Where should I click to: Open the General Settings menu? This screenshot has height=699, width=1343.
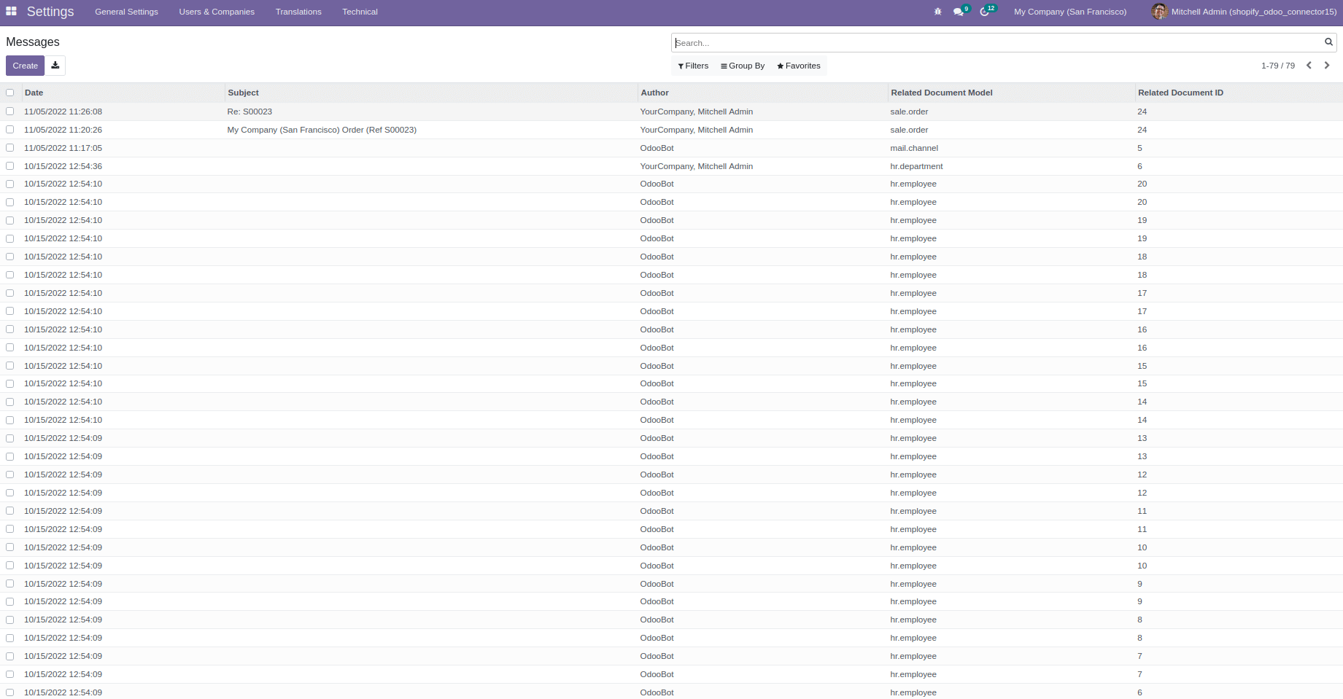point(126,12)
